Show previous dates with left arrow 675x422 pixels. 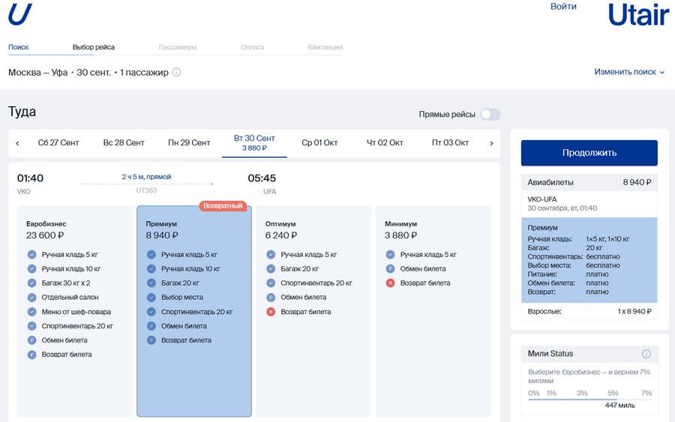[18, 143]
